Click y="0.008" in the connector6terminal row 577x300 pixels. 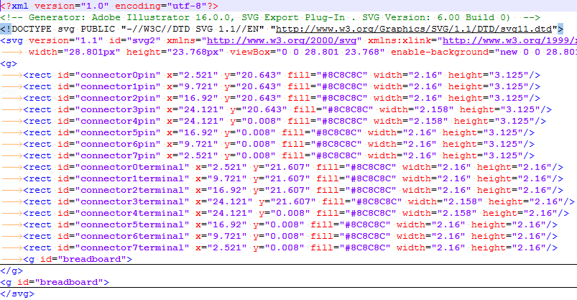pos(279,237)
